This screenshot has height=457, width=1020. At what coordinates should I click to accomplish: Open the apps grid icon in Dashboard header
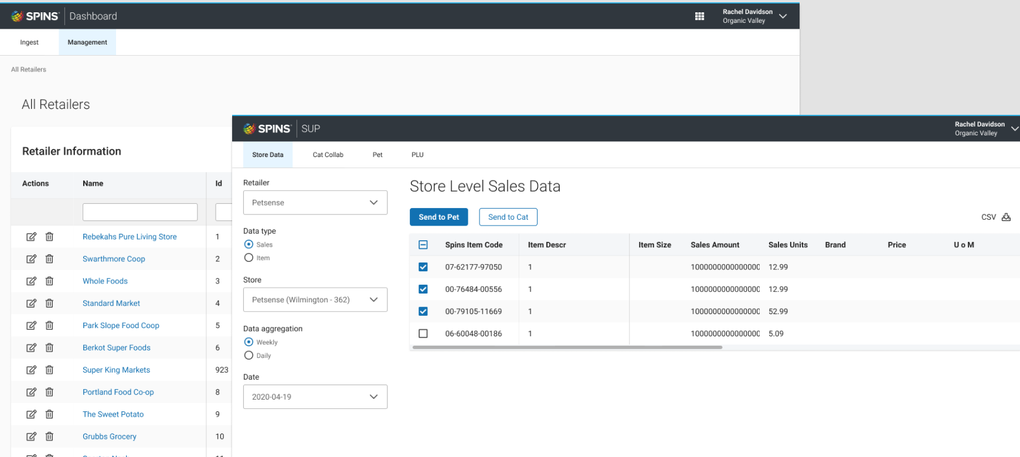click(x=699, y=16)
